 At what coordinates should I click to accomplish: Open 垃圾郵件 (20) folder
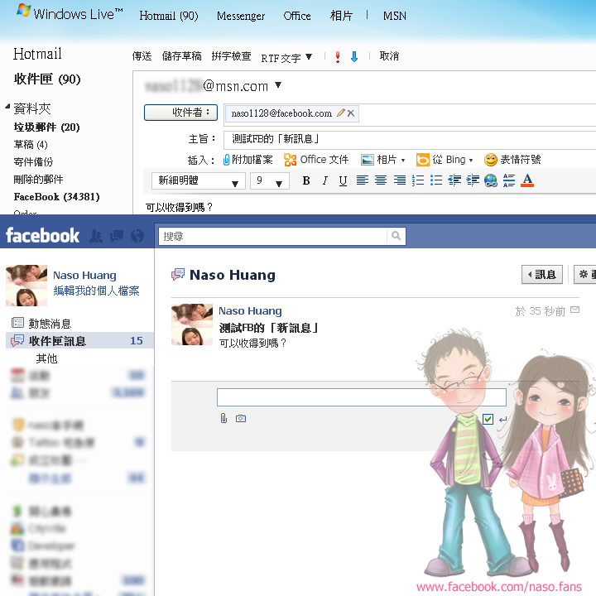point(46,127)
